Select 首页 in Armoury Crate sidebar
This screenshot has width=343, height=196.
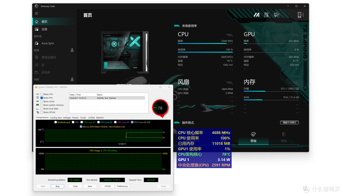(55, 21)
